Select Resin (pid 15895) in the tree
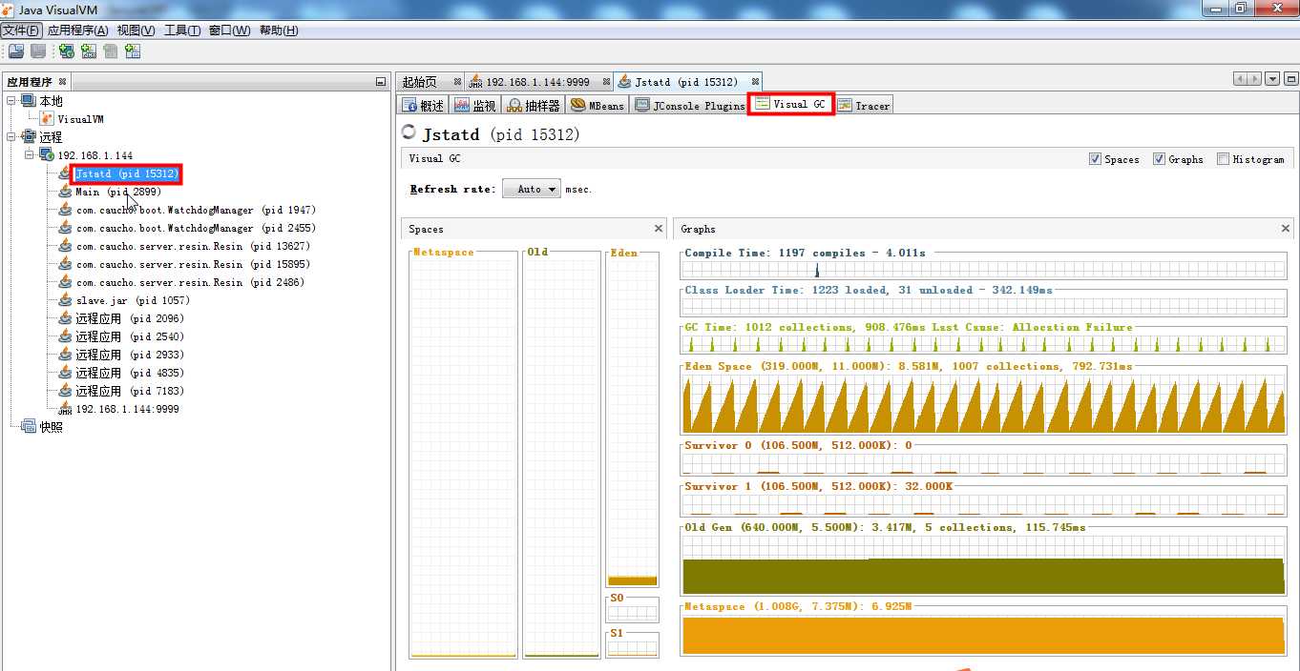 point(193,264)
